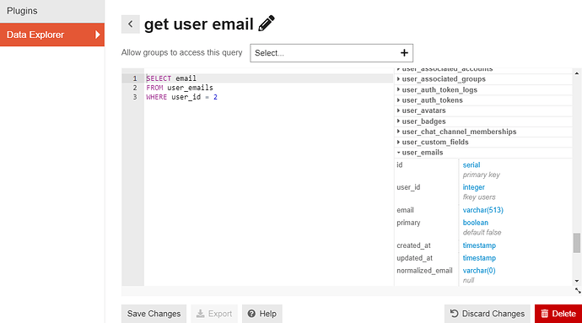Click the 'user_id' column name in schema
This screenshot has width=582, height=323.
pyautogui.click(x=408, y=187)
